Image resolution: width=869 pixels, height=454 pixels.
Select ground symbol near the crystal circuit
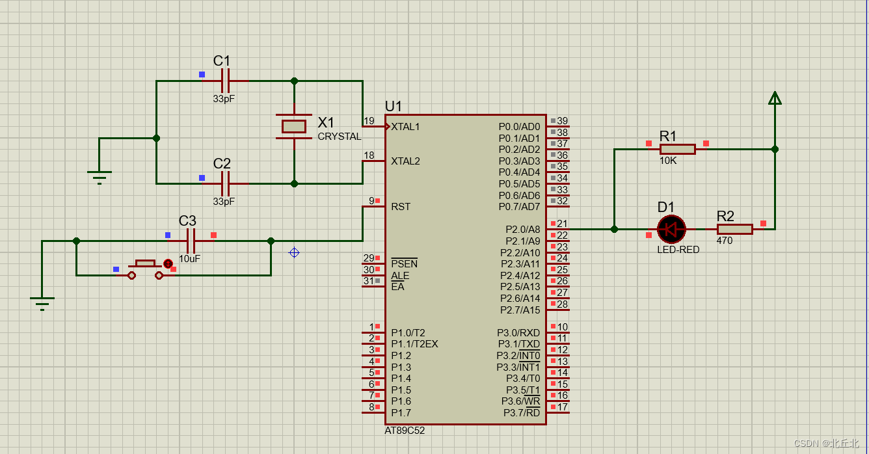pyautogui.click(x=100, y=176)
